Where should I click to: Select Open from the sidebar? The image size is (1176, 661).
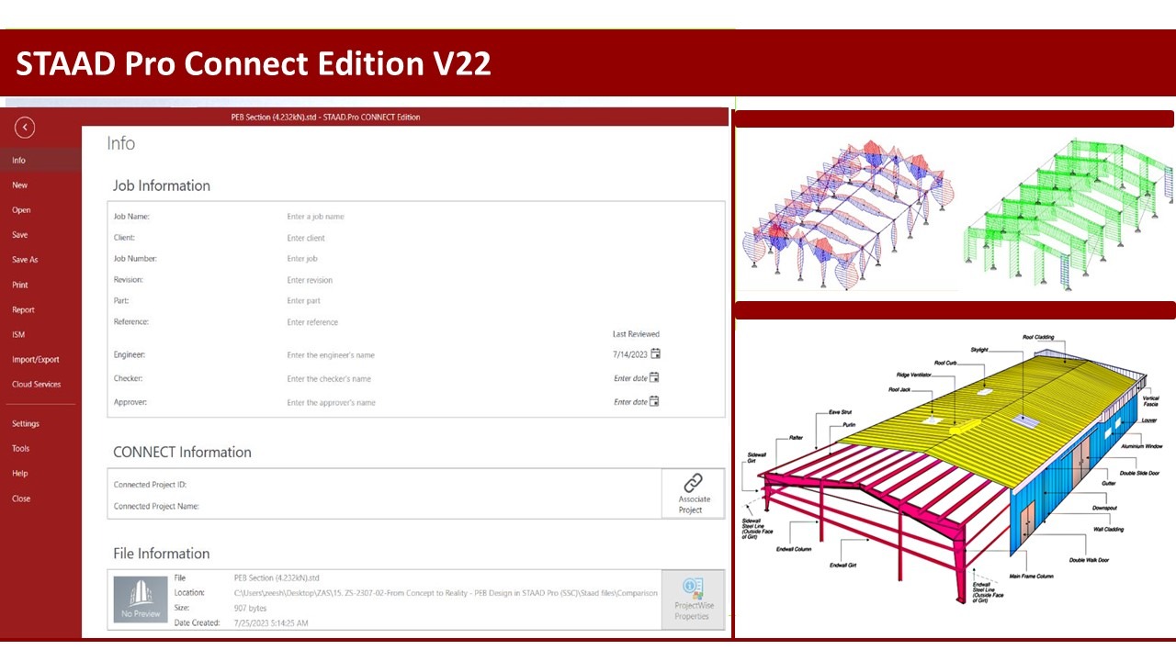21,209
